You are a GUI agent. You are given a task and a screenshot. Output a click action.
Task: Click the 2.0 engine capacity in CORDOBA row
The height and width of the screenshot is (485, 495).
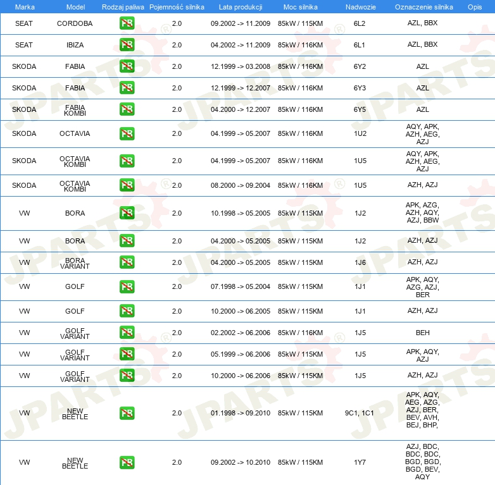(177, 23)
